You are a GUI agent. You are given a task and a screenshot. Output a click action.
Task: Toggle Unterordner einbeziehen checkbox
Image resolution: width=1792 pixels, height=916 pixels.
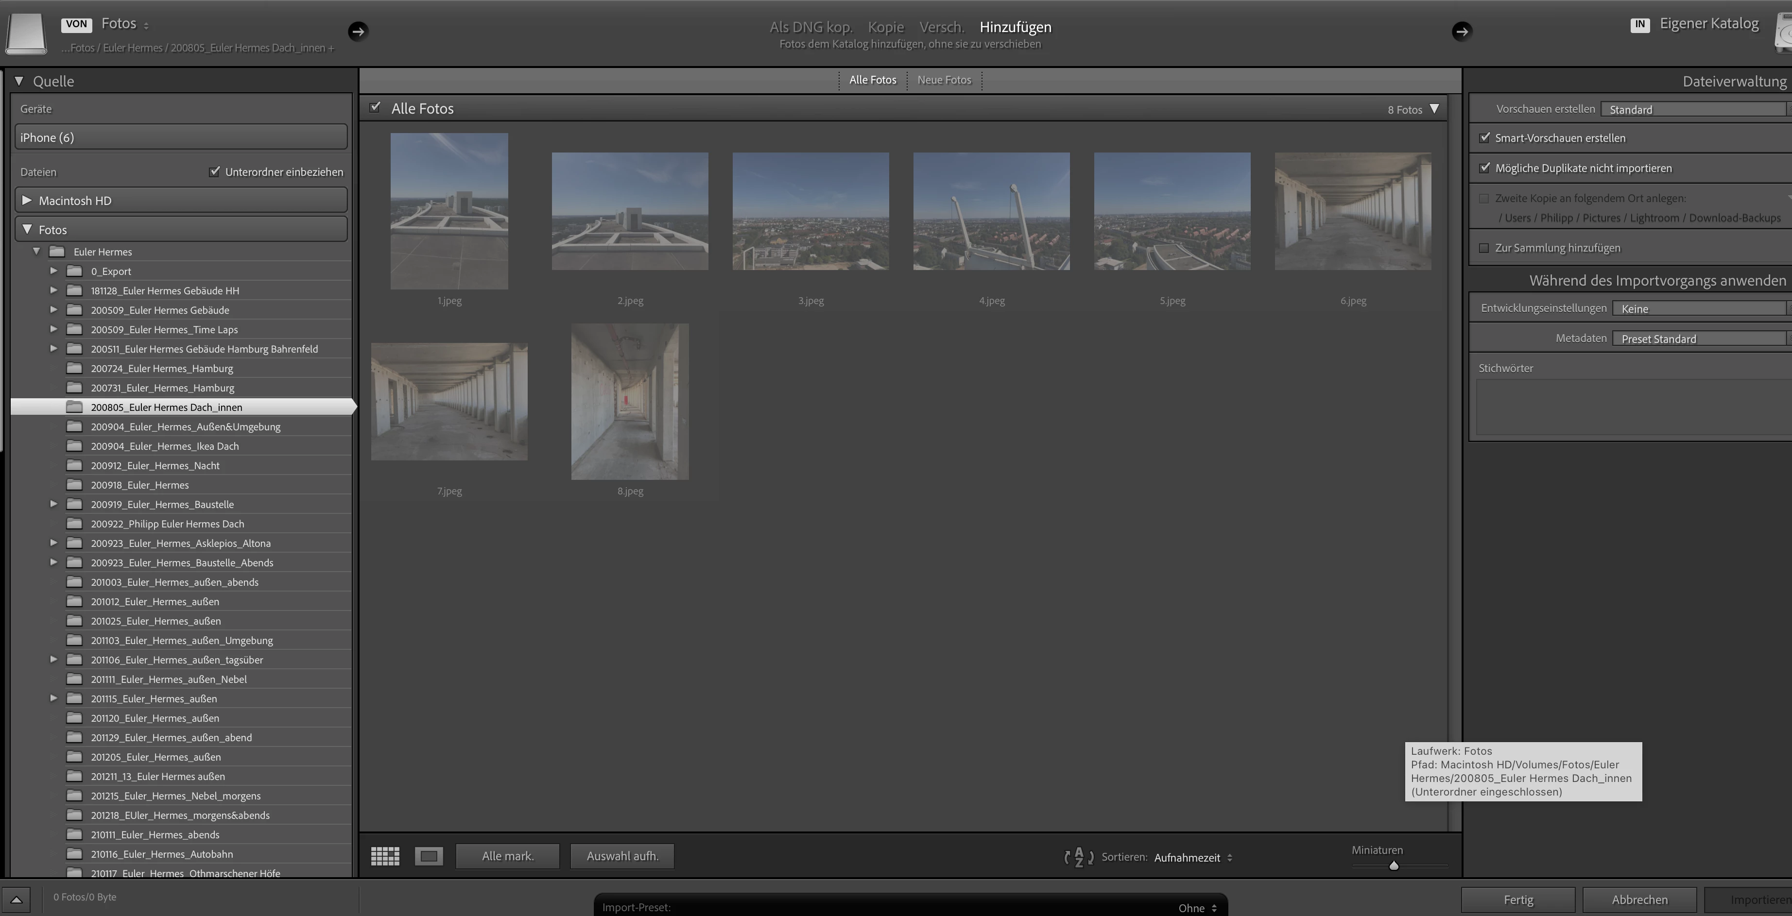click(214, 172)
